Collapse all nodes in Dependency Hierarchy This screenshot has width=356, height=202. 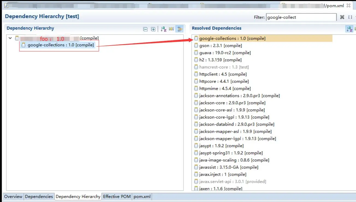tap(146, 29)
